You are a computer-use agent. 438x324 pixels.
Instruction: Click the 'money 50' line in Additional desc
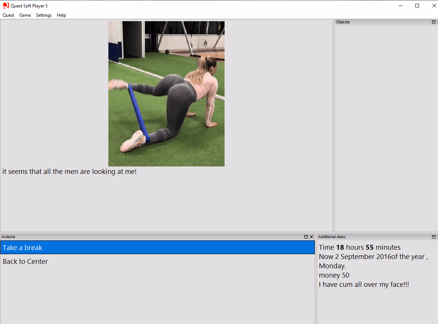pos(334,275)
